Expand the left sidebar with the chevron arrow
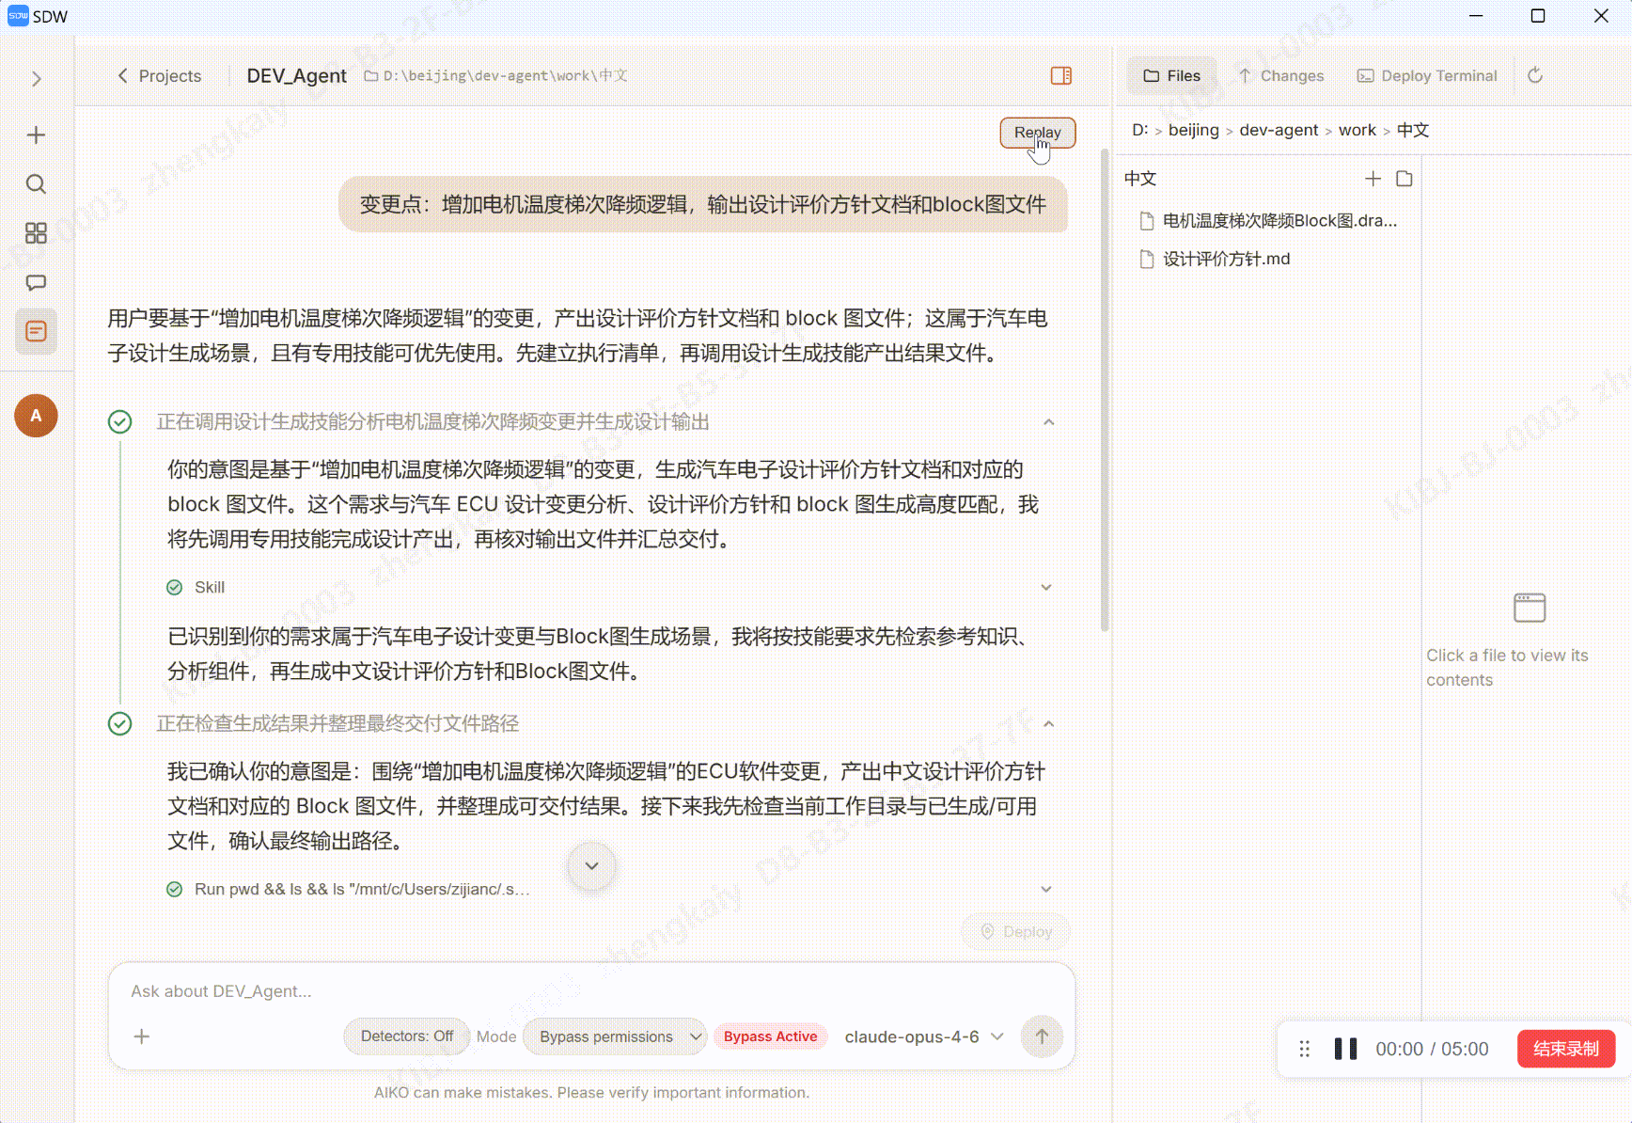This screenshot has height=1123, width=1632. (x=37, y=79)
